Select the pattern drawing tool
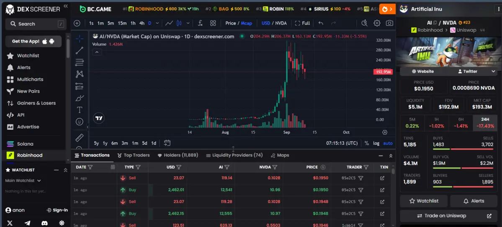502x227 pixels. (x=80, y=74)
